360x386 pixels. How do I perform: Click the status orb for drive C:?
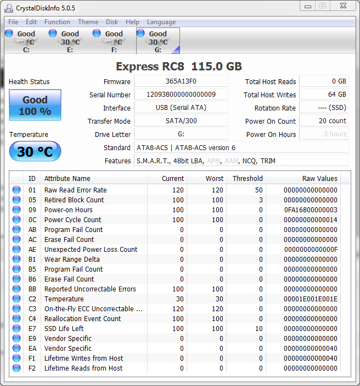coord(9,34)
